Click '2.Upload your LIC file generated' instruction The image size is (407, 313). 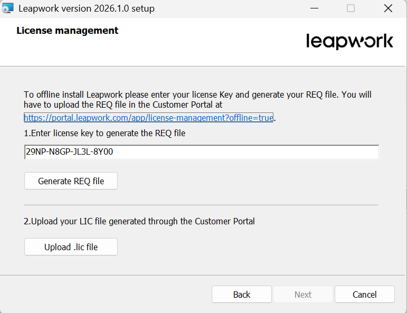click(x=139, y=221)
